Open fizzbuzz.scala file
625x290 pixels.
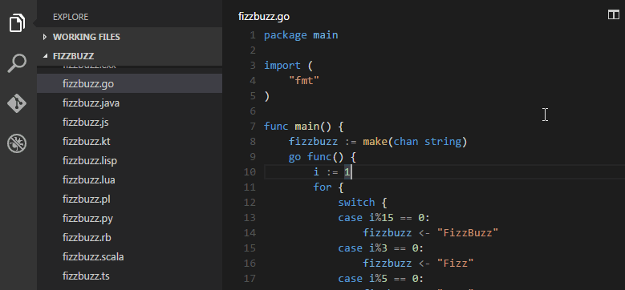pos(129,256)
